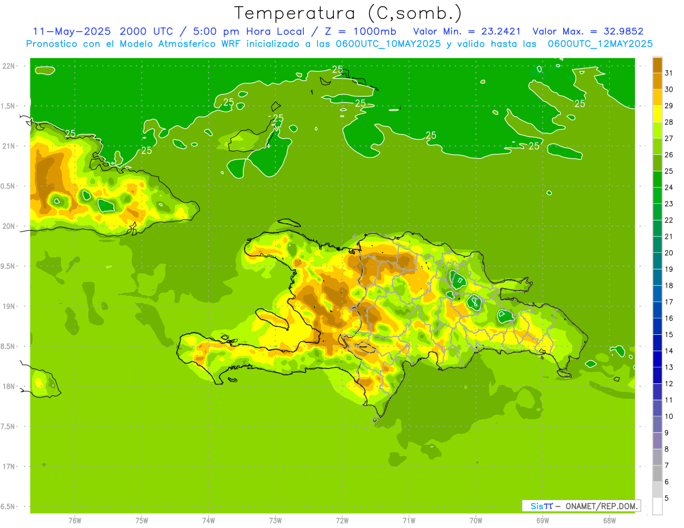Image resolution: width=684 pixels, height=528 pixels.
Task: Click the title 'Temperatura (C,somb.)'
Action: point(348,14)
